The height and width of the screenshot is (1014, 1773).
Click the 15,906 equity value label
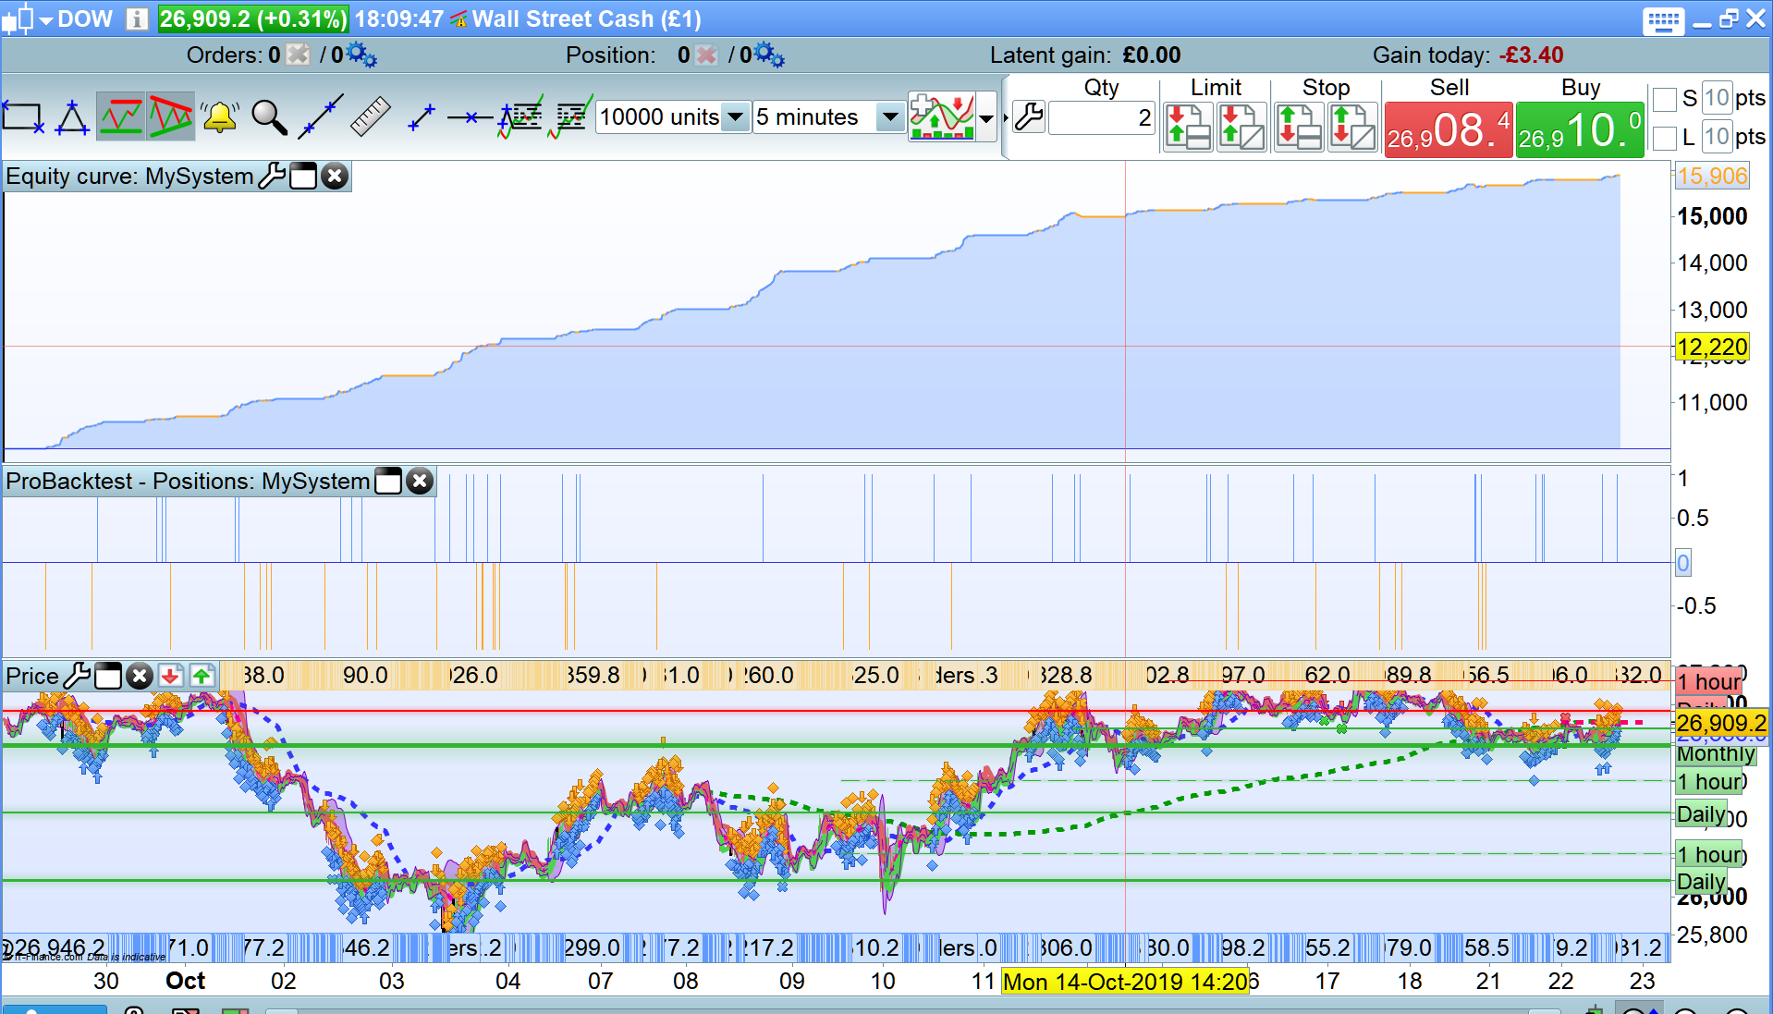click(x=1712, y=176)
